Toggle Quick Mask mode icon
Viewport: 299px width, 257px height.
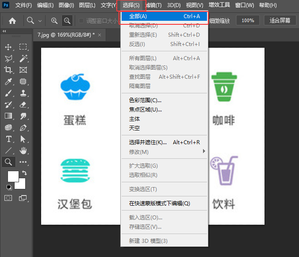tap(8, 198)
